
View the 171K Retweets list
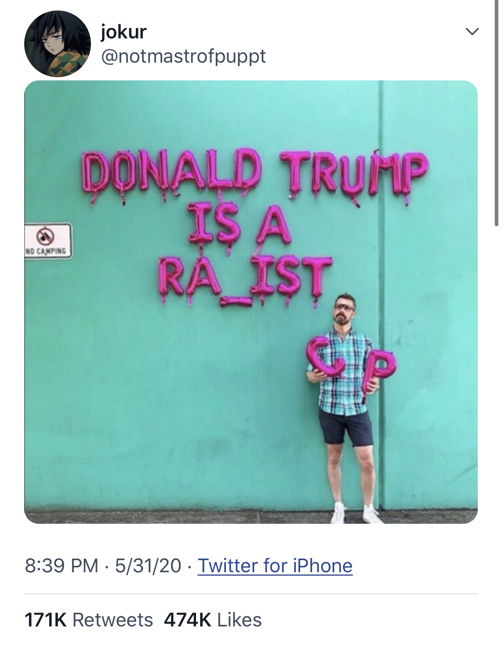(x=89, y=620)
